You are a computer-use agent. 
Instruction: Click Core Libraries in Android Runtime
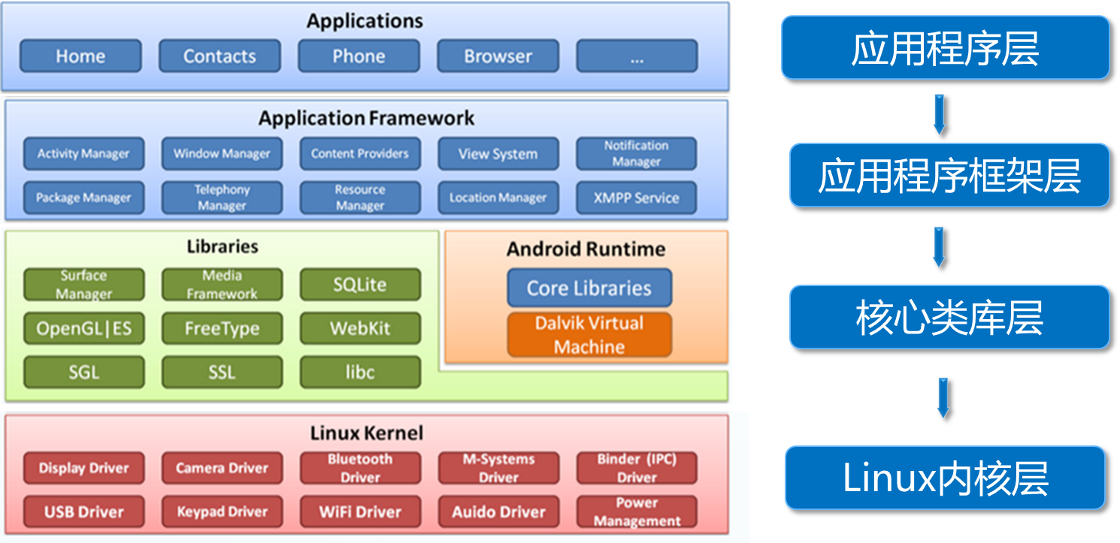click(589, 288)
